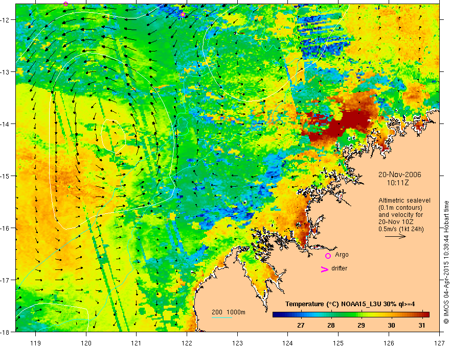The height and width of the screenshot is (347, 450).
Task: Click the velocity scale arrow in legend
Action: pyautogui.click(x=395, y=236)
